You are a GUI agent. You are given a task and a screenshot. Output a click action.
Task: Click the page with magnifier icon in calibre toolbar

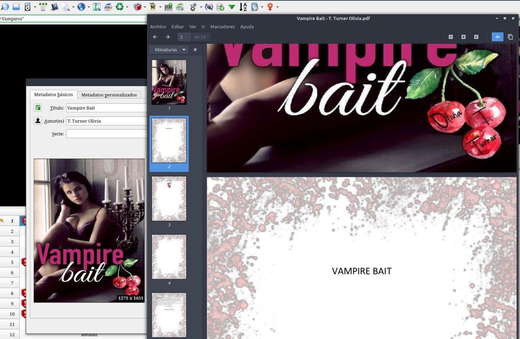66,7
